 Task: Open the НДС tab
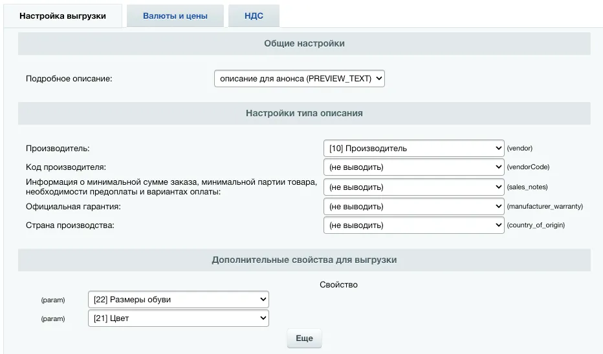click(254, 16)
